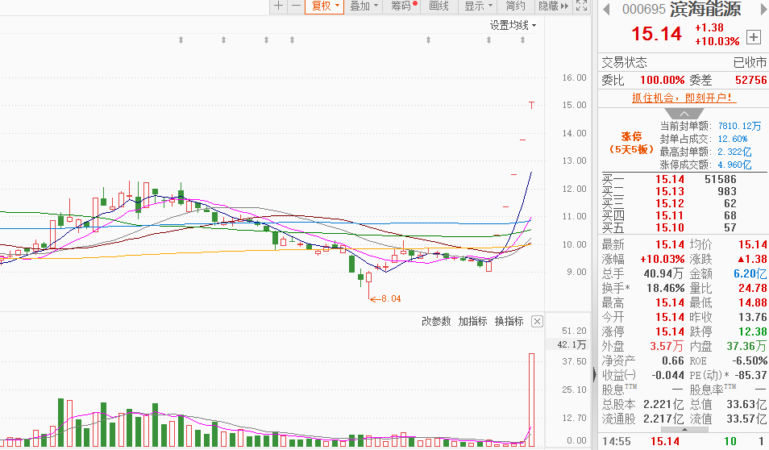Click the tall red volume bar
Viewport: 769px width, 450px height.
[x=531, y=398]
